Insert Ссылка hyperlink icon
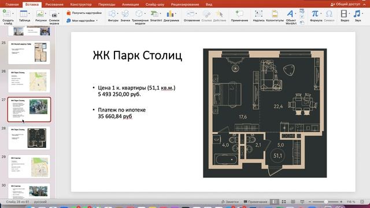Viewport: 370px width, 208px height. click(x=206, y=14)
